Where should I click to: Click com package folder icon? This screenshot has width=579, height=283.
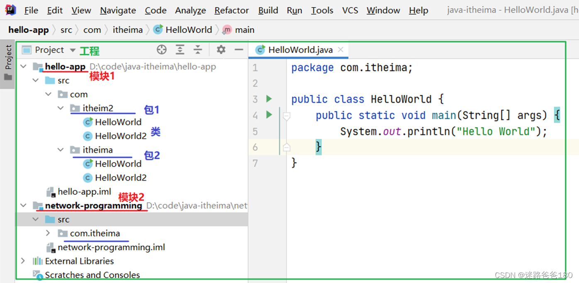point(63,94)
